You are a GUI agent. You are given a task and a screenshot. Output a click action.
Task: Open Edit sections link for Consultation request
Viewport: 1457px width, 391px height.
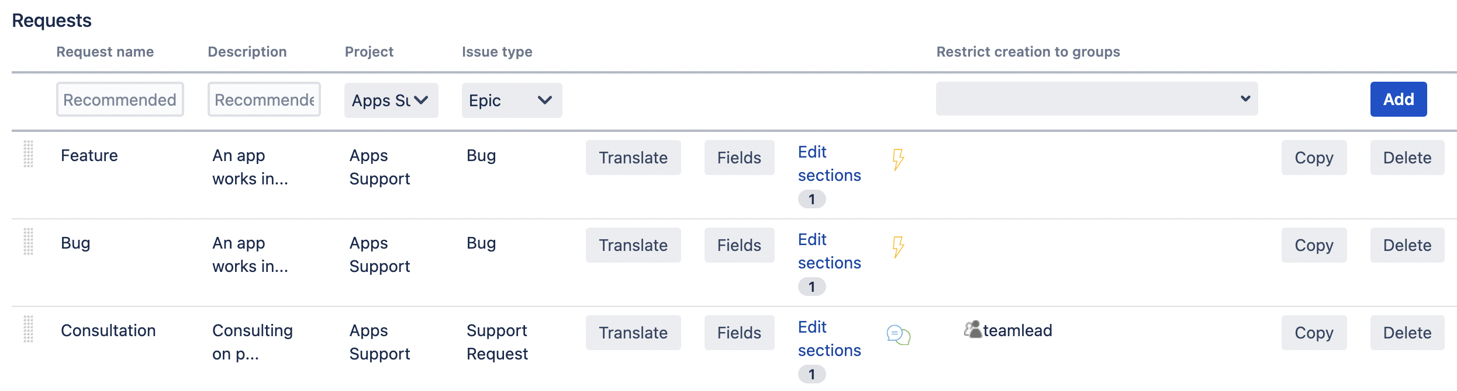click(x=829, y=338)
